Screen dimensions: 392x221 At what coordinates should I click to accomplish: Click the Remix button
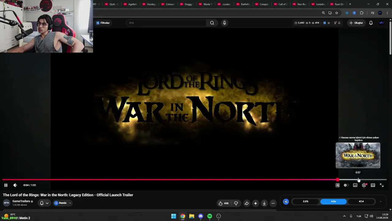pos(60,203)
